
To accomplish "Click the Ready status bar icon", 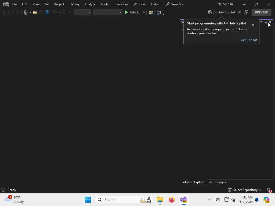I will [3, 190].
